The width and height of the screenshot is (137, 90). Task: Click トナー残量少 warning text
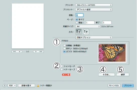tap(46, 86)
